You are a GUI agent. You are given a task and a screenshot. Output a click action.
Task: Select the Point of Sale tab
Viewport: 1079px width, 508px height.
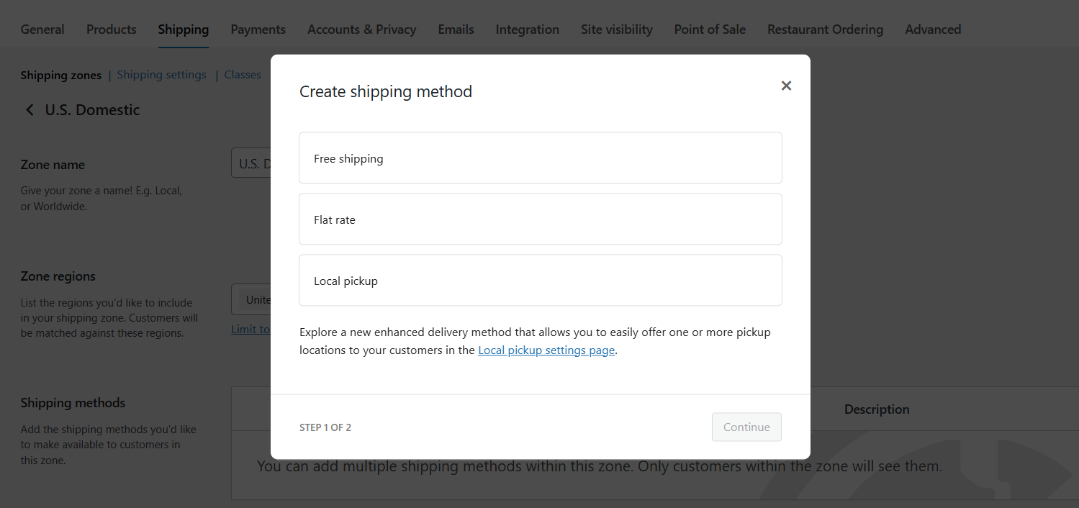coord(710,29)
